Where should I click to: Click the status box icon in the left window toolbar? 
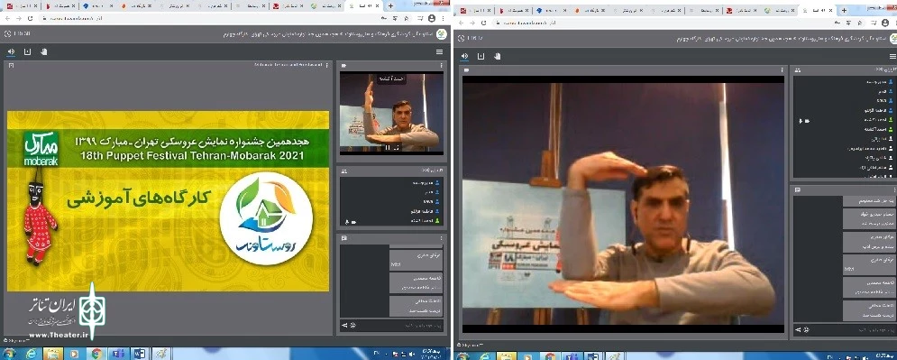(27, 51)
